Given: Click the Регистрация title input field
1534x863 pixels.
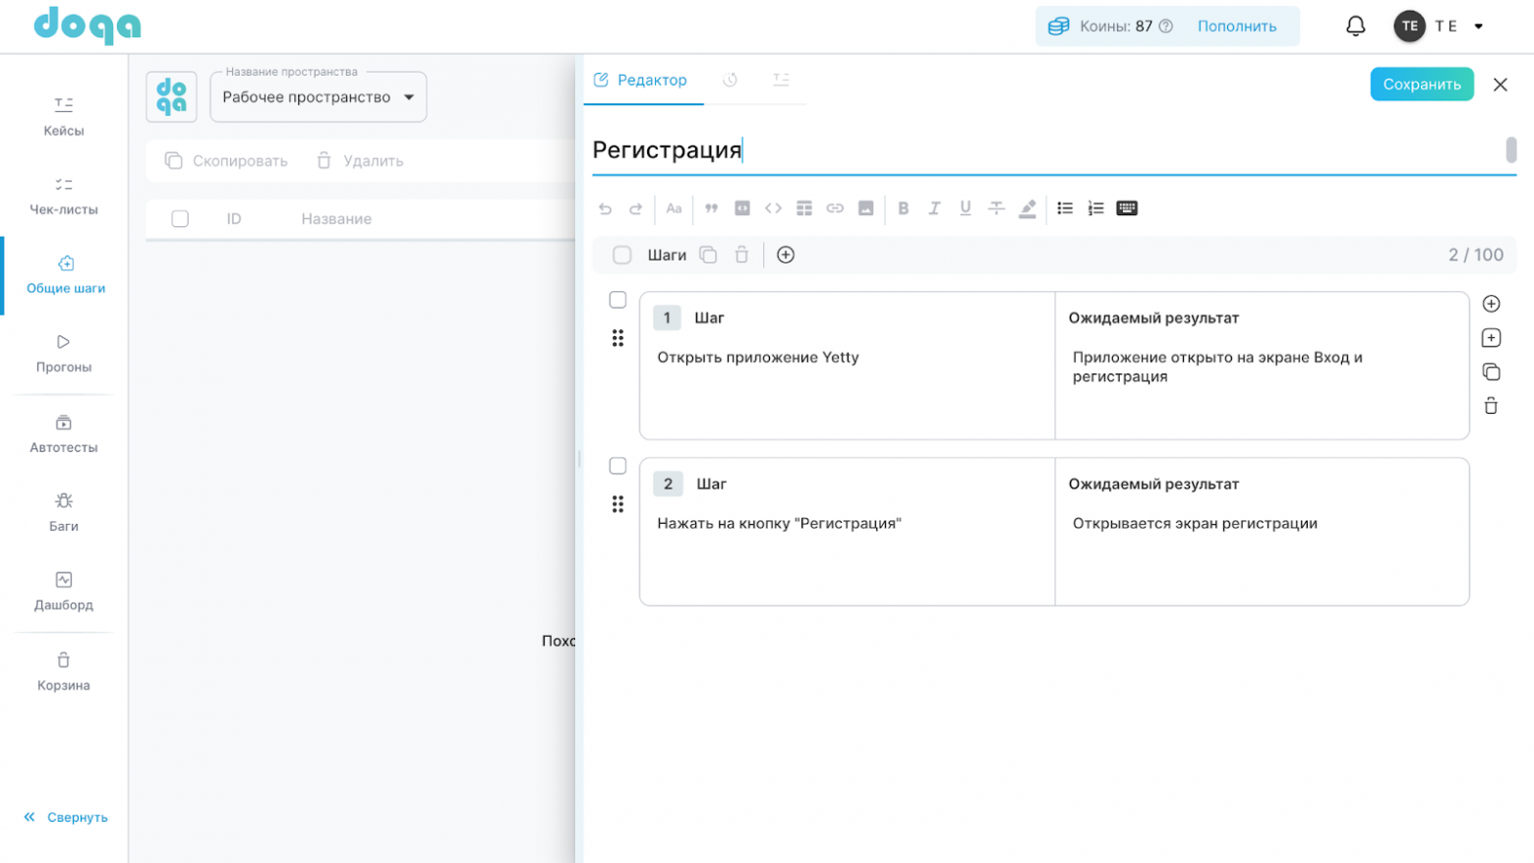Looking at the screenshot, I should pos(1042,150).
